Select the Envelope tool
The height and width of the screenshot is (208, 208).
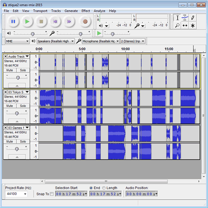pyautogui.click(x=185, y=18)
